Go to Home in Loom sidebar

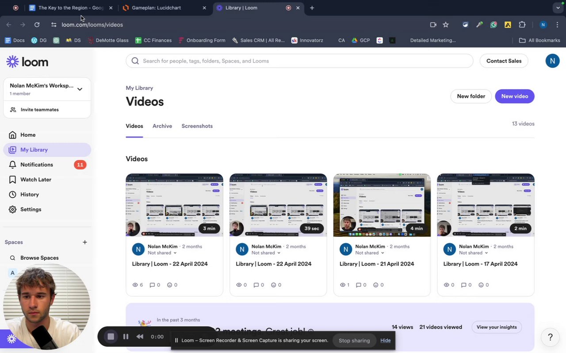(x=28, y=135)
